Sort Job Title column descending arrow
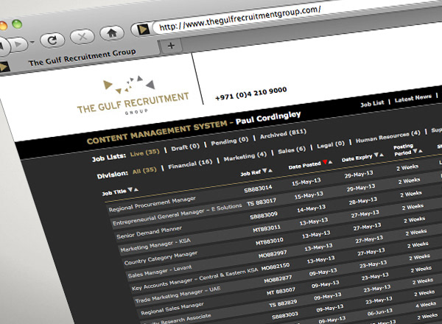This screenshot has height=324, width=442. (130, 189)
